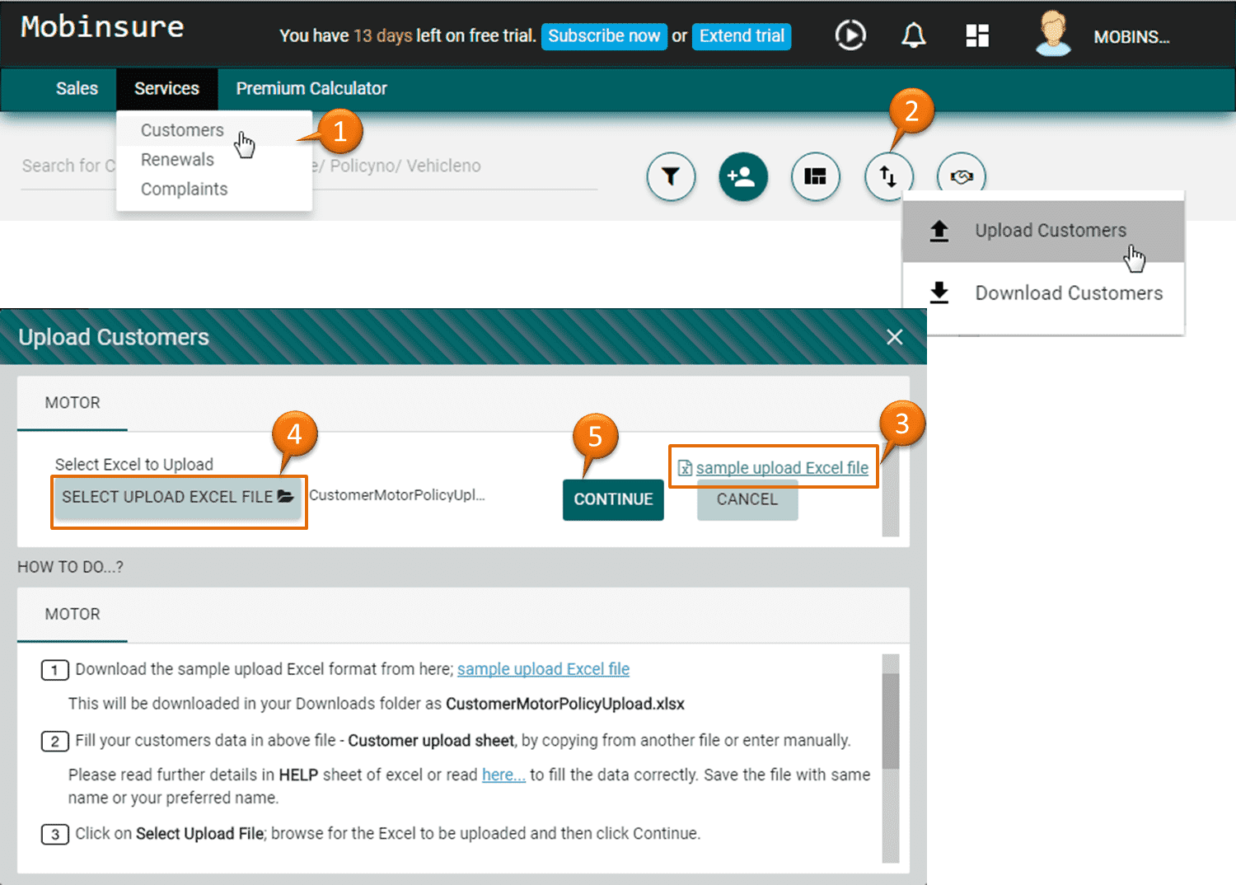The width and height of the screenshot is (1236, 885).
Task: Switch view using the grid layout icon
Action: (x=816, y=176)
